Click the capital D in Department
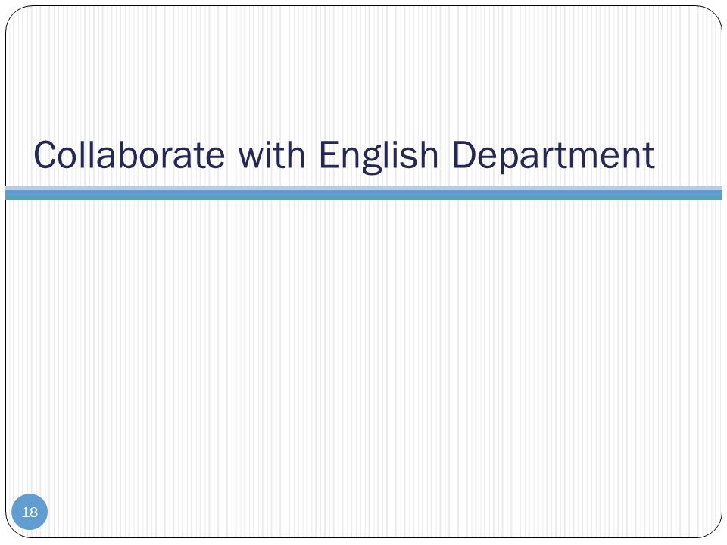 point(464,154)
